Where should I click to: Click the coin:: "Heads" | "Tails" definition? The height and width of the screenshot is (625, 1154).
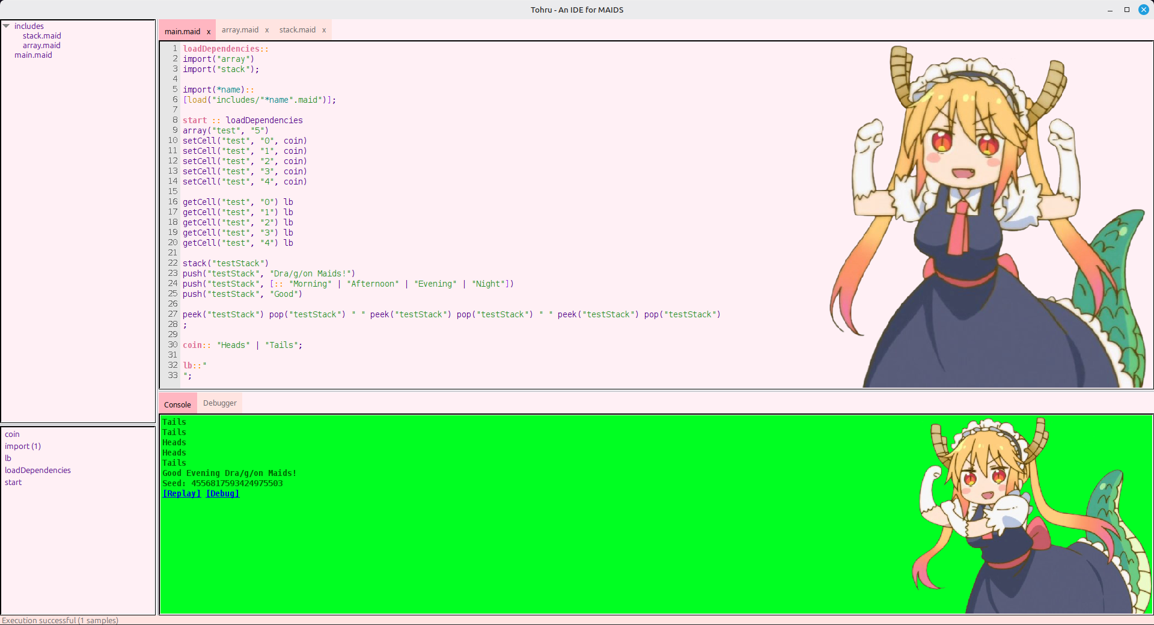click(243, 345)
